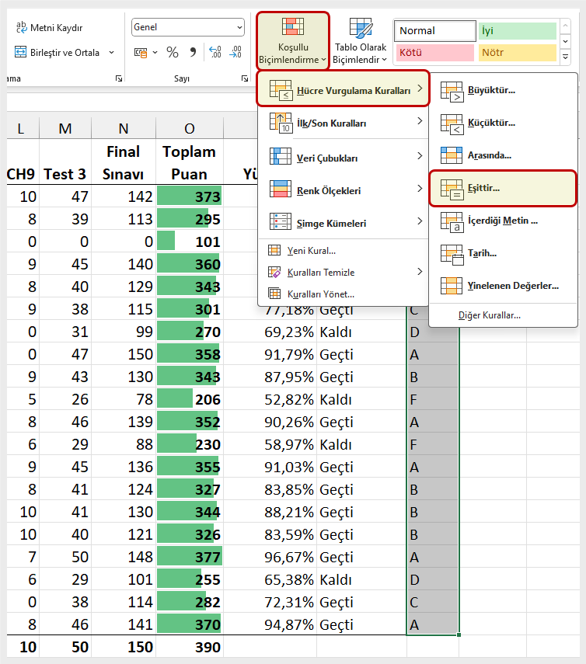The height and width of the screenshot is (664, 586).
Task: Open the Genel number format dropdown
Action: [239, 27]
